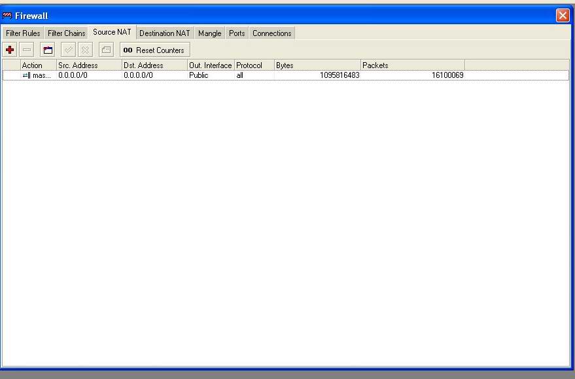Click the comment icon in toolbar
This screenshot has width=575, height=379.
click(x=105, y=50)
